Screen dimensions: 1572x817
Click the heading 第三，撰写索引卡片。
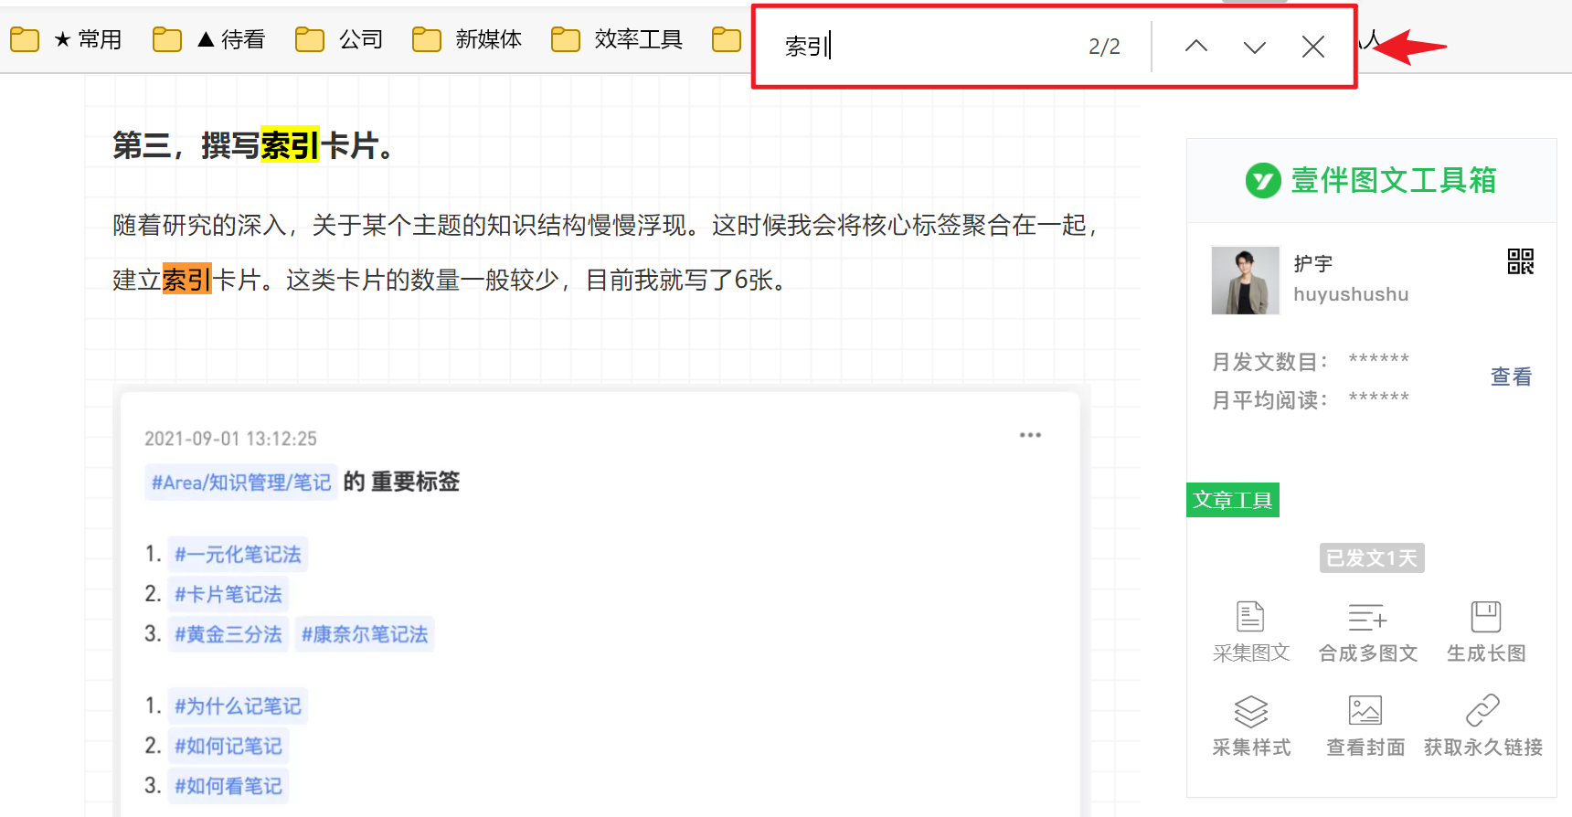pos(254,144)
